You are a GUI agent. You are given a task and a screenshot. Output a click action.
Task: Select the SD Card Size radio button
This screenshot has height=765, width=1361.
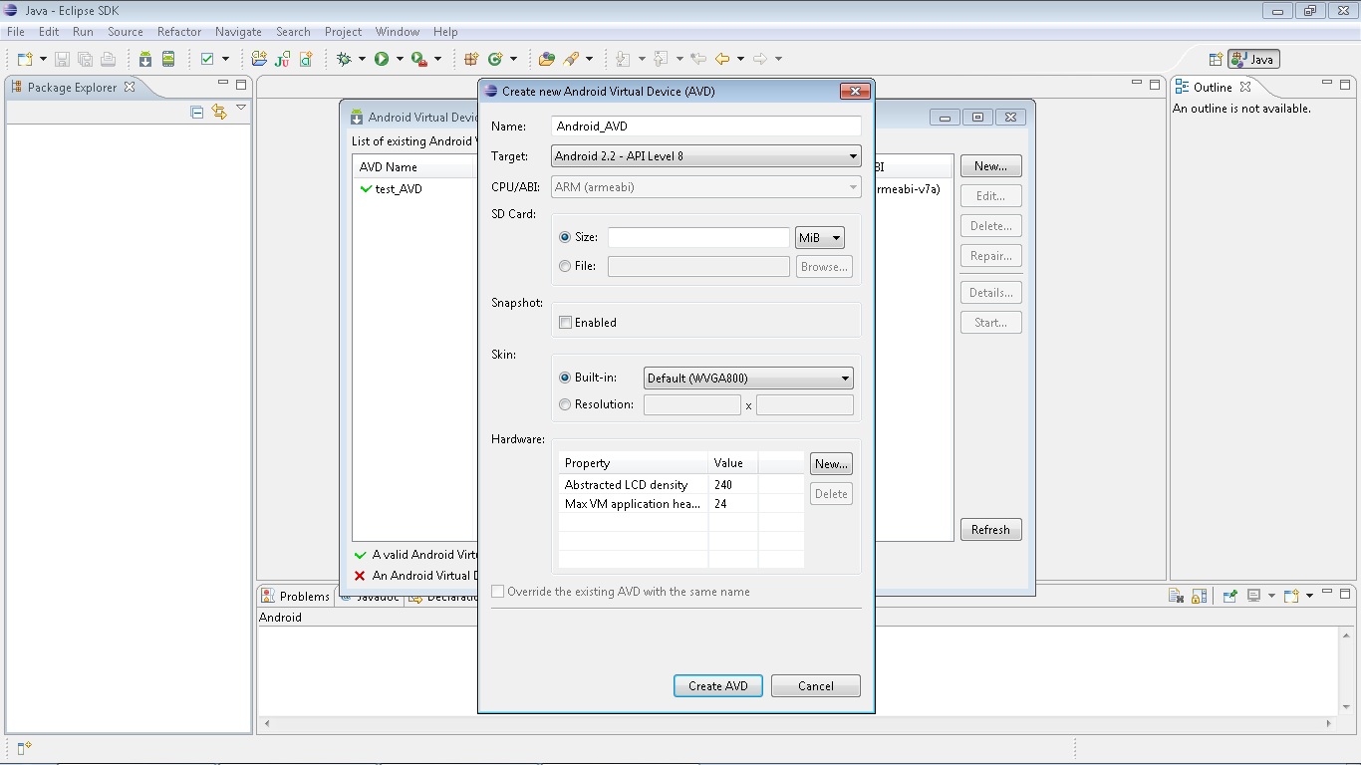pos(566,237)
